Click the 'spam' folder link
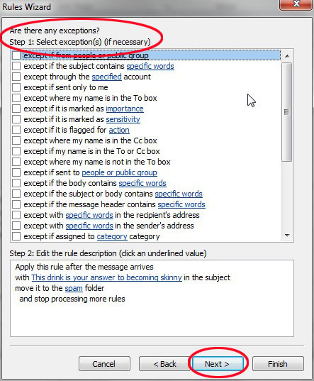Screen dimensions: 314x381 coord(74,288)
